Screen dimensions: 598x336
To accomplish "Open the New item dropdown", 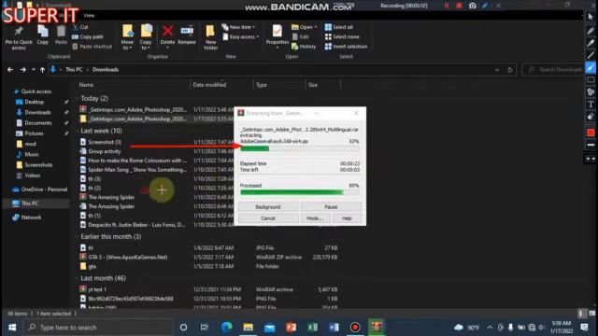I will coord(238,27).
